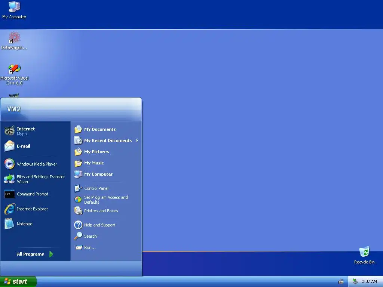The image size is (383, 287).
Task: Launch Windows Media Player icon
Action: click(9, 164)
